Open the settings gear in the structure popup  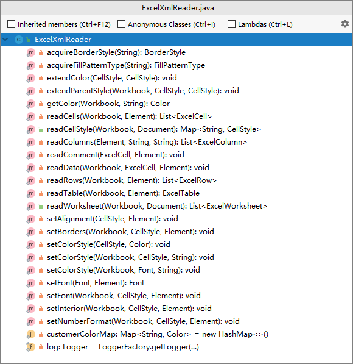[x=345, y=24]
